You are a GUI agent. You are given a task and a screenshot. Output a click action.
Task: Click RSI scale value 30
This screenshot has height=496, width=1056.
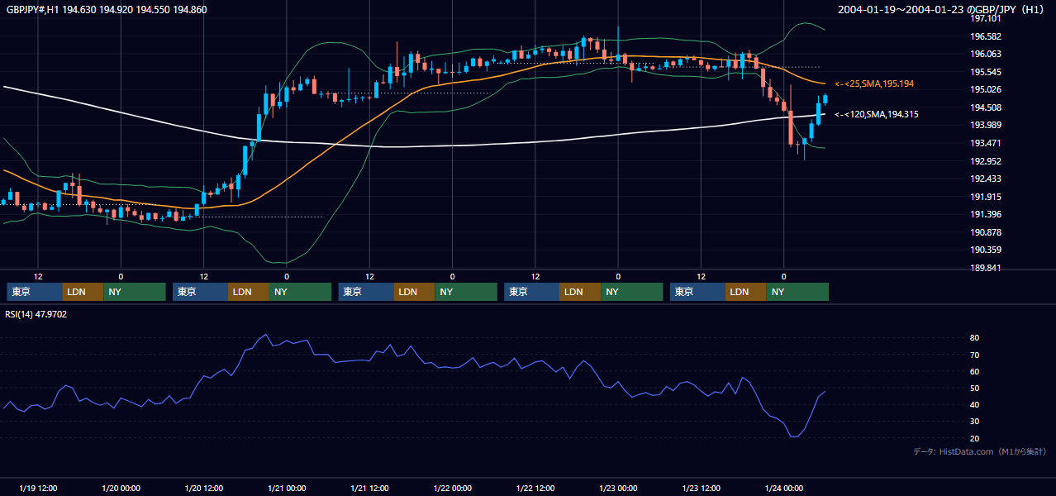pyautogui.click(x=974, y=422)
